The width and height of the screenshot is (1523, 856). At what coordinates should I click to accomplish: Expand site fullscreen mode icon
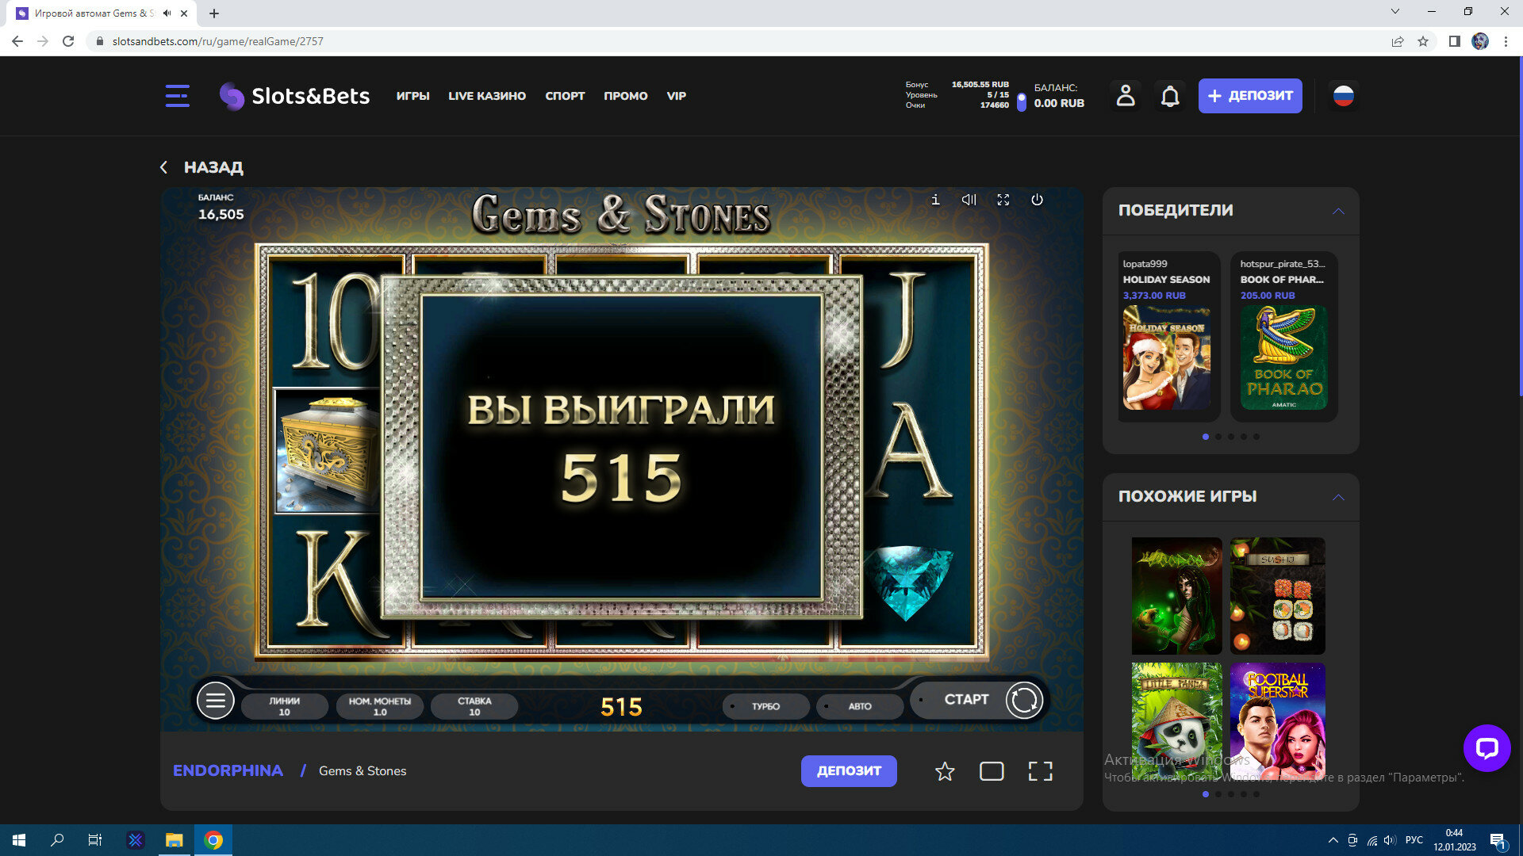point(1040,771)
